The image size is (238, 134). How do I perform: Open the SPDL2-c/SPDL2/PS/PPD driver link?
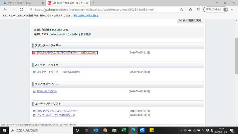pyautogui.click(x=57, y=53)
